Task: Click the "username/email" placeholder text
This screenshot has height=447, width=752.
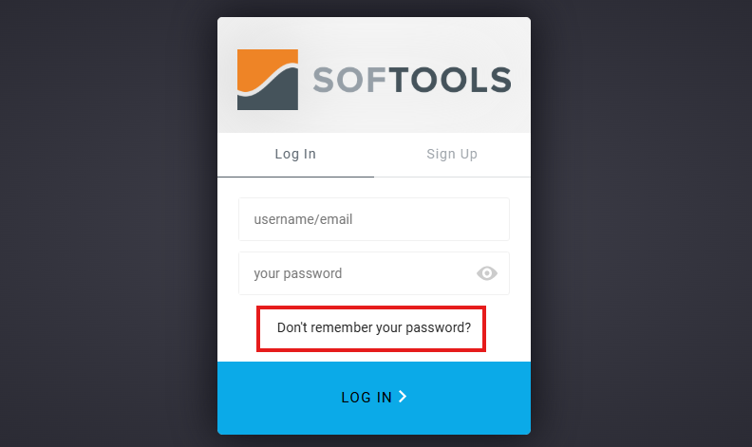Action: (303, 219)
